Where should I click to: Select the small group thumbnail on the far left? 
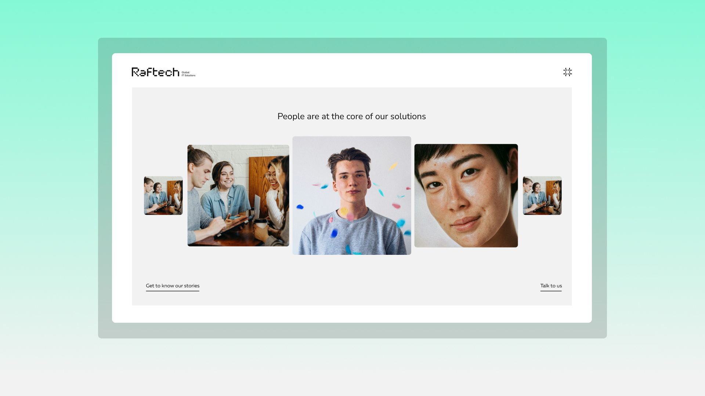(163, 195)
